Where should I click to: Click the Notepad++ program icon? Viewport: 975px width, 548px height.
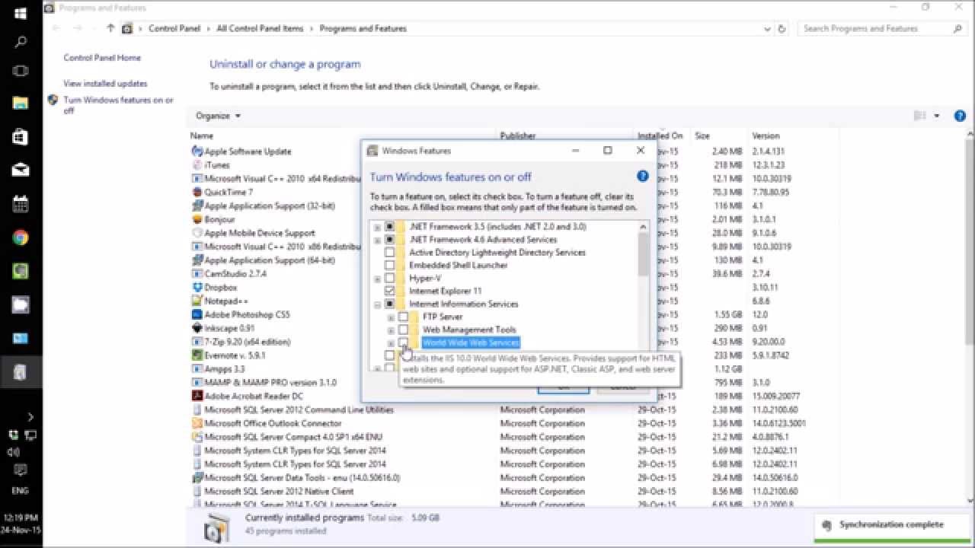[197, 301]
